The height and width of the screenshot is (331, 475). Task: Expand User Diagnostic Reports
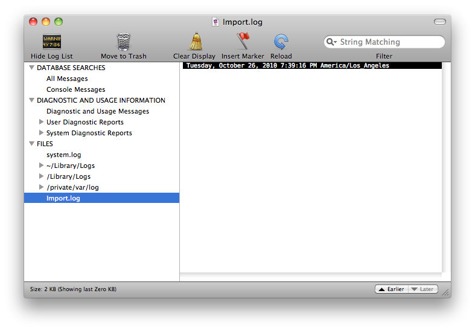tap(41, 122)
